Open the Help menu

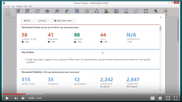tap(30, 6)
